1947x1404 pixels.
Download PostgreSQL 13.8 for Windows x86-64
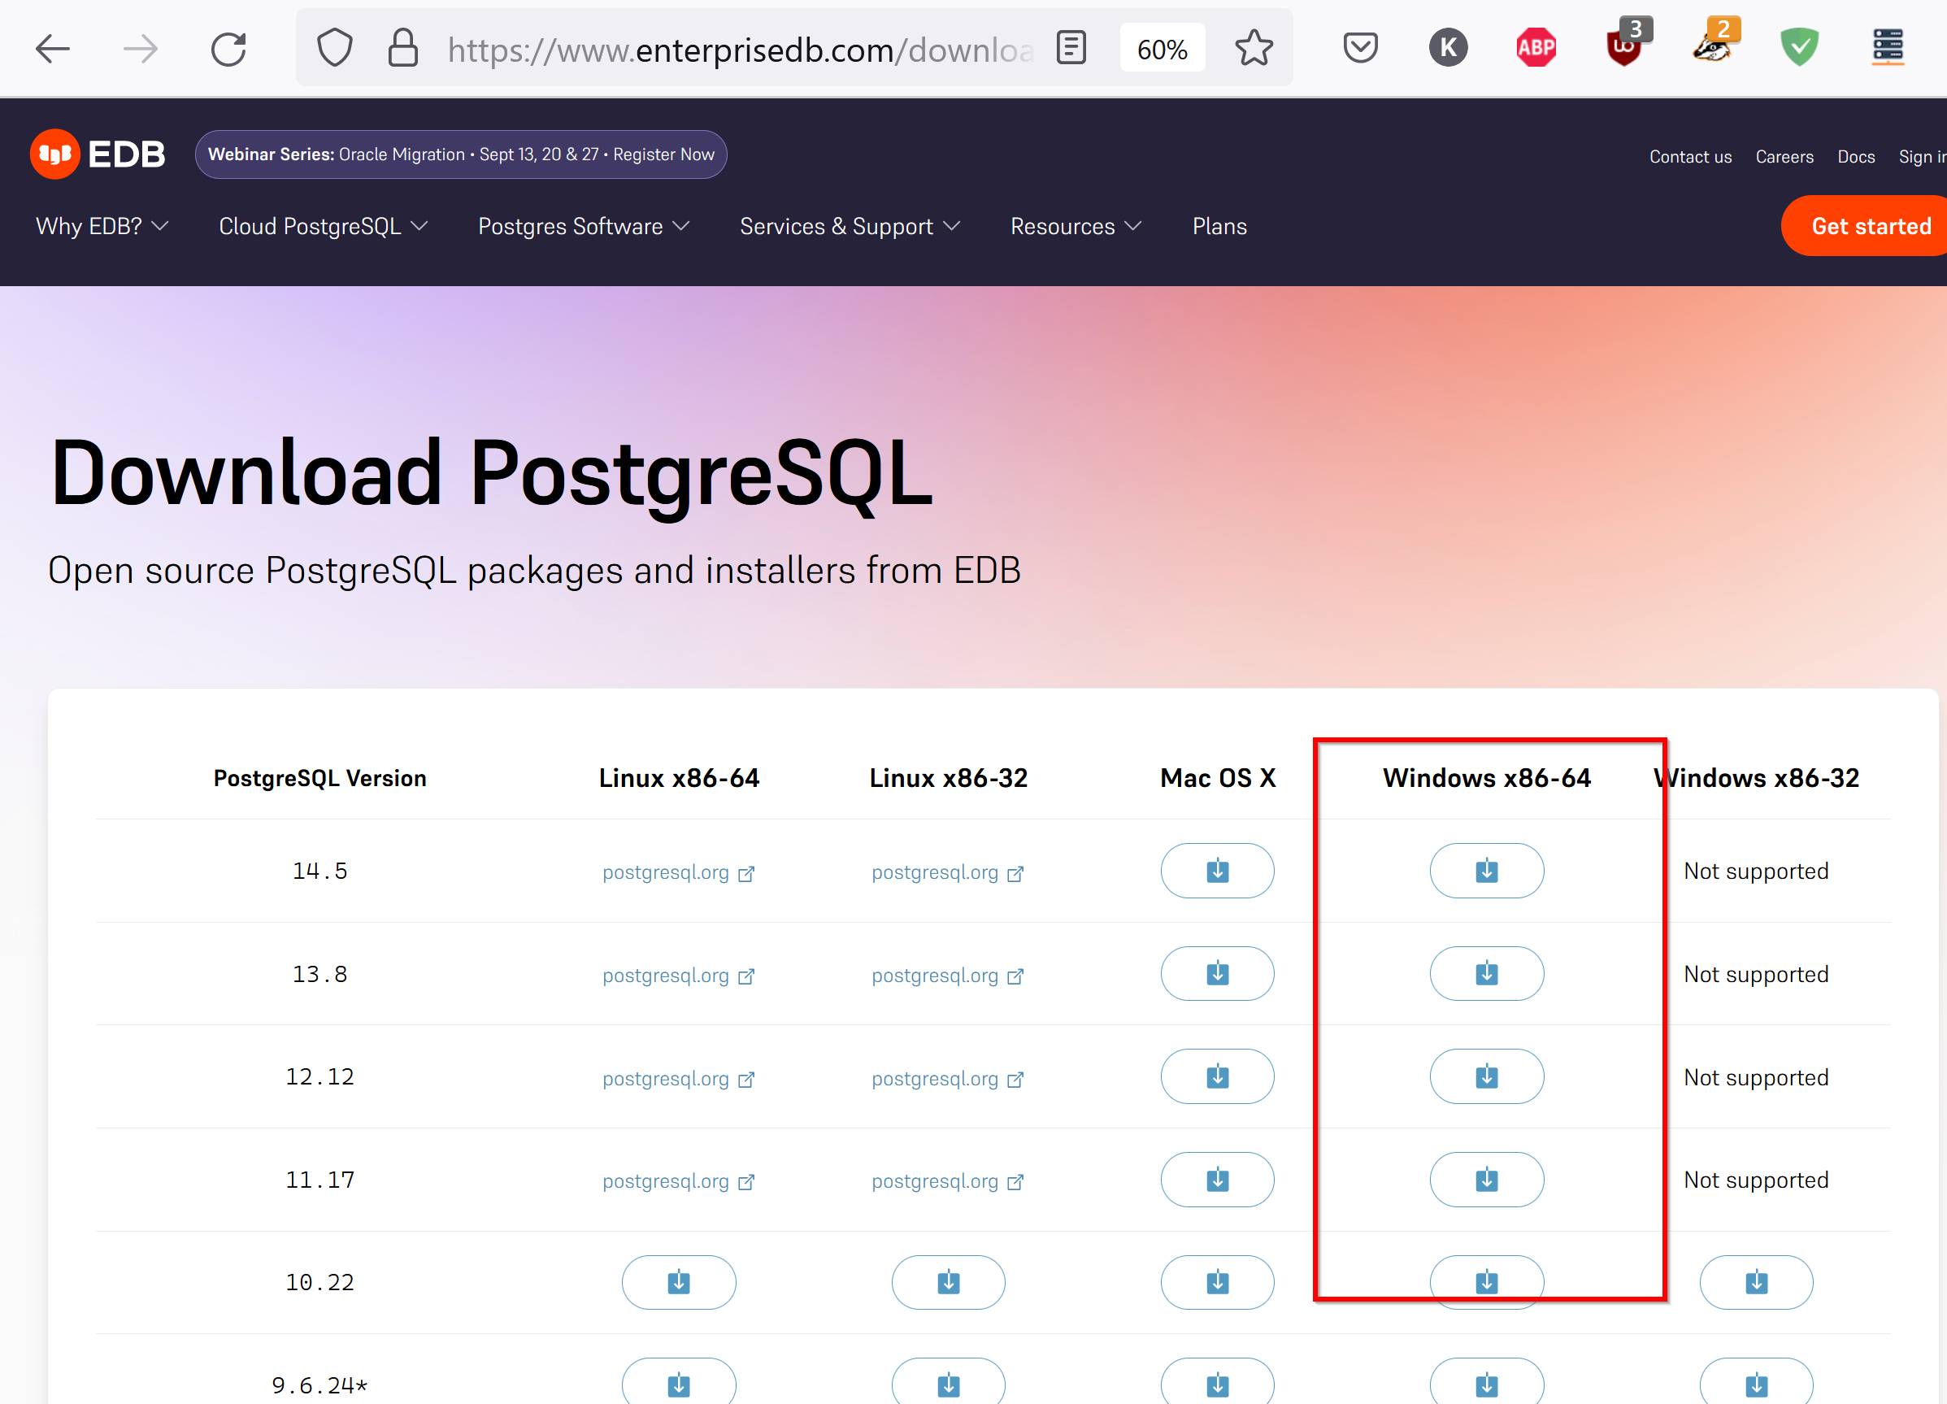coord(1487,974)
